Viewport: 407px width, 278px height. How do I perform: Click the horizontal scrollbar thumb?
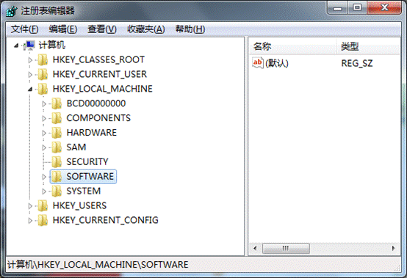click(286, 248)
